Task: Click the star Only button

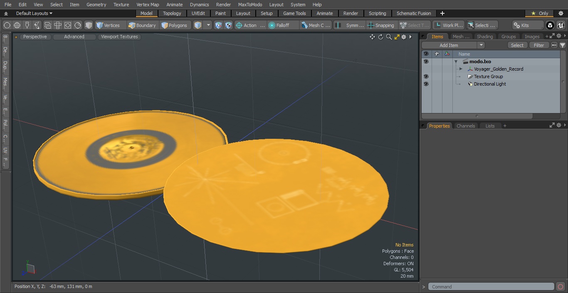Action: tap(539, 13)
